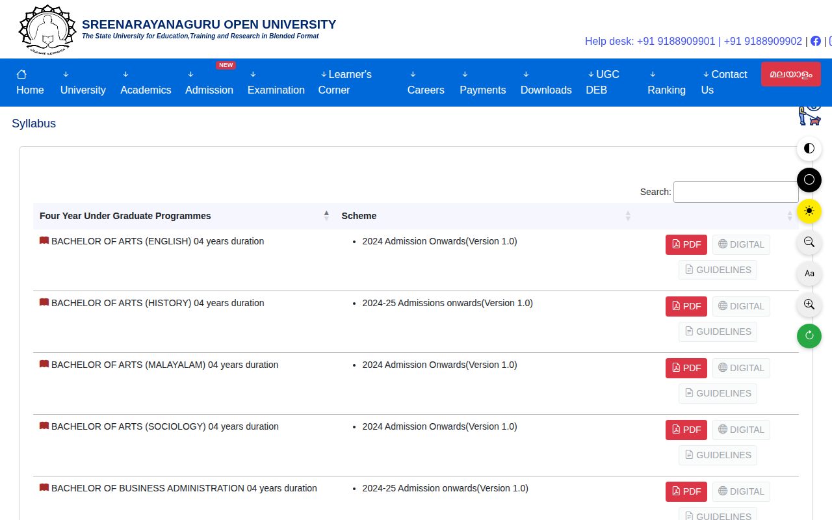Toggle the yellow sun brightness button
This screenshot has width=832, height=520.
click(x=809, y=211)
